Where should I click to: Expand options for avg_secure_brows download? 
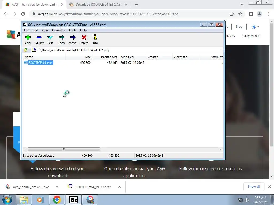click(57, 187)
